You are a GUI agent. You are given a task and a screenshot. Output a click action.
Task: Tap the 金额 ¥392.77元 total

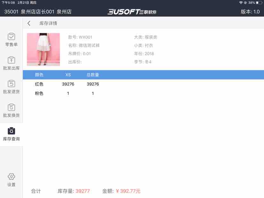(x=121, y=191)
